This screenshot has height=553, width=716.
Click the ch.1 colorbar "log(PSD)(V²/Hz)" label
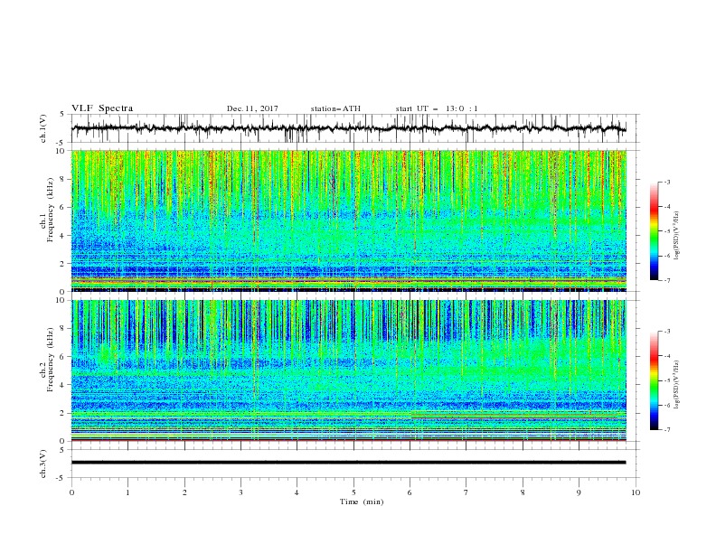point(676,236)
